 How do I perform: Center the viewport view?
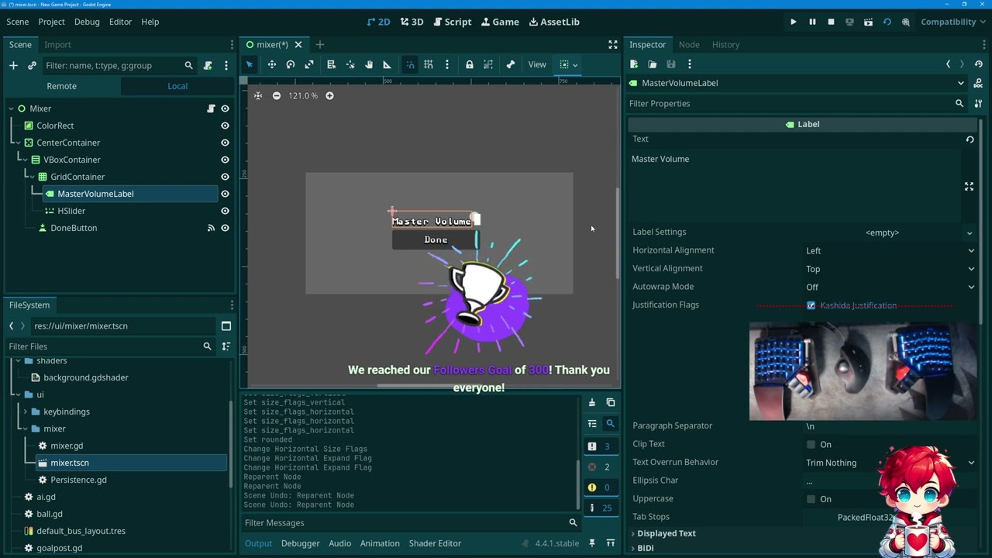258,95
